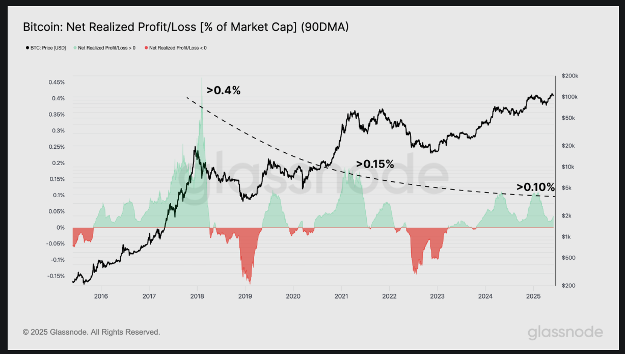Toggle the Net Realized Profit/Loss > 0 legend label
The width and height of the screenshot is (625, 354).
[106, 48]
